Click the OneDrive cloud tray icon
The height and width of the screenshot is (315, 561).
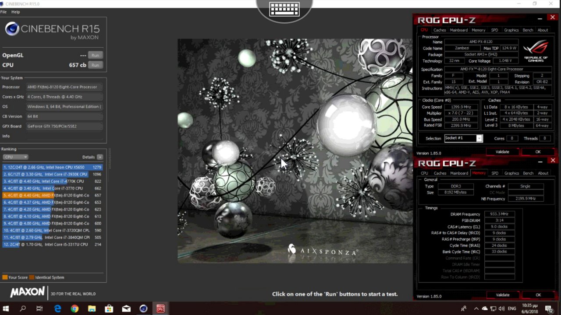click(x=485, y=308)
